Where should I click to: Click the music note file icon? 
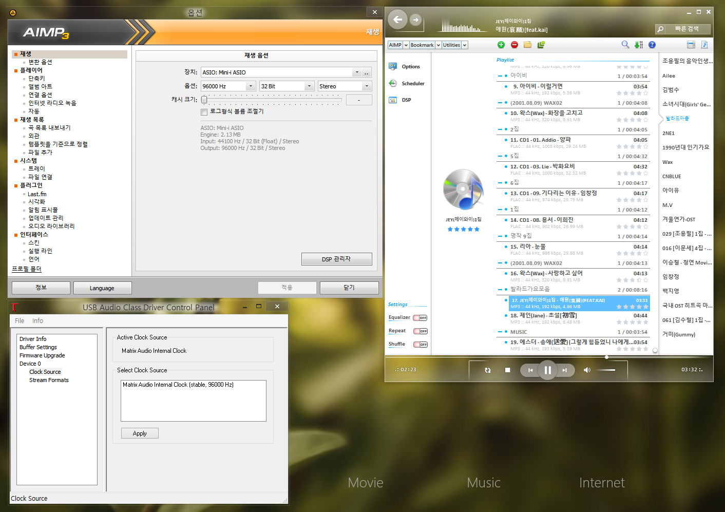704,45
